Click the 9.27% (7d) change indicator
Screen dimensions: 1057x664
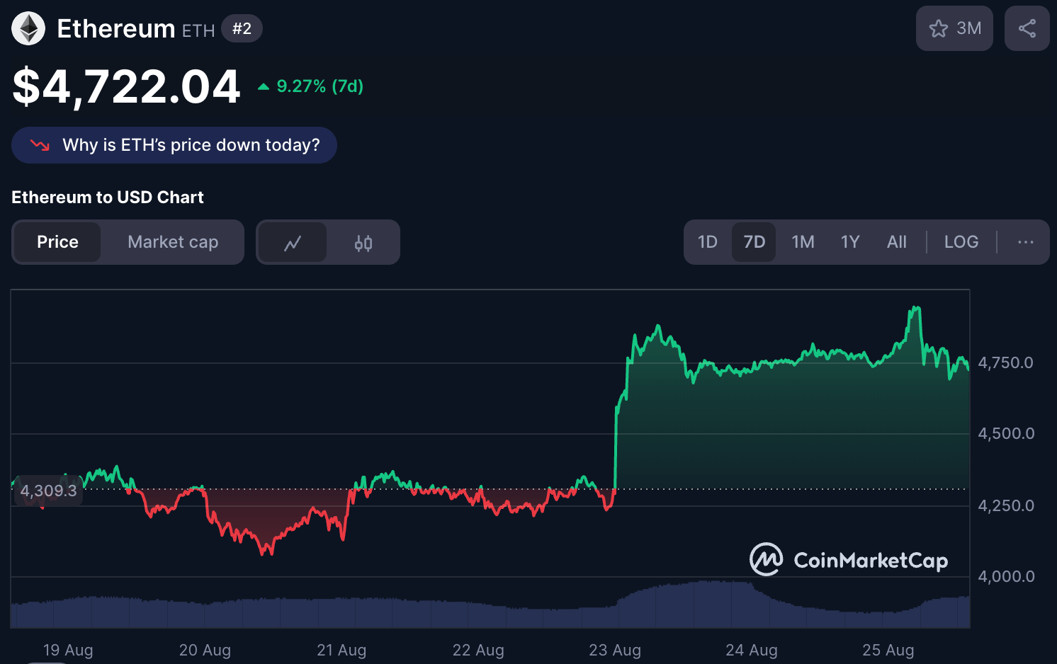[x=310, y=86]
